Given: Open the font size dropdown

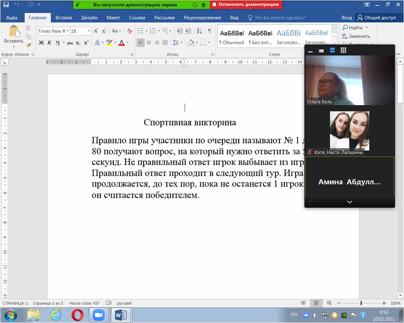Looking at the screenshot, I should [x=89, y=31].
